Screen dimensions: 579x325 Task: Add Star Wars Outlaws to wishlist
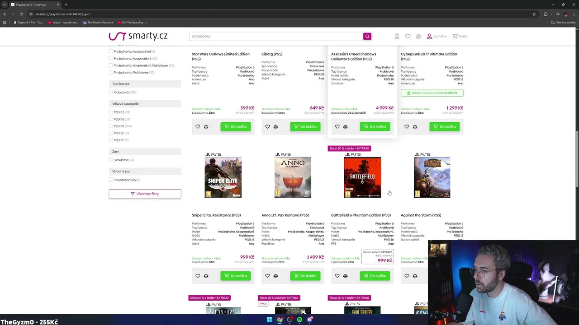tap(198, 127)
